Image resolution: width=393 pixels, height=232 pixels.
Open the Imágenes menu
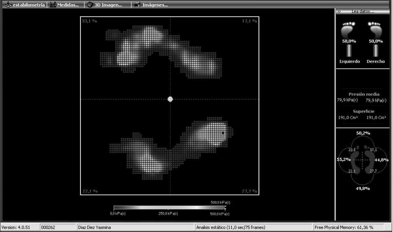(155, 5)
